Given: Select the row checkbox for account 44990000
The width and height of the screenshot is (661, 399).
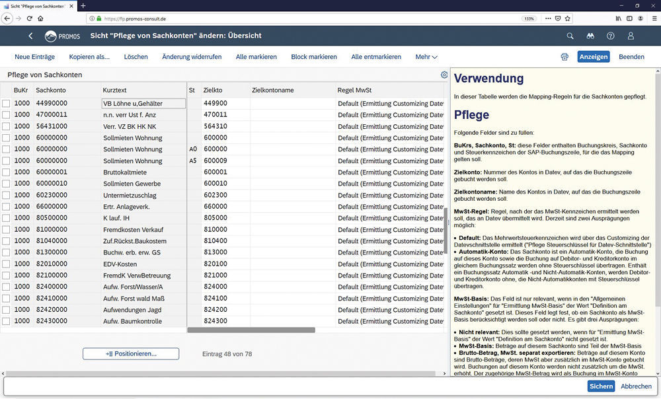Looking at the screenshot, I should [6, 104].
